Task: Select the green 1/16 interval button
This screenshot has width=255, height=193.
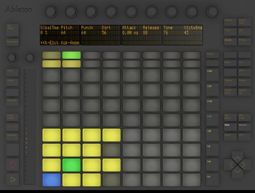Action: pyautogui.click(x=212, y=120)
